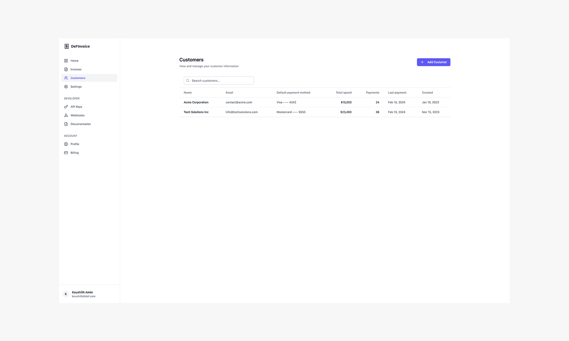Open contact@acme.com email link
This screenshot has height=341, width=569.
pyautogui.click(x=239, y=102)
